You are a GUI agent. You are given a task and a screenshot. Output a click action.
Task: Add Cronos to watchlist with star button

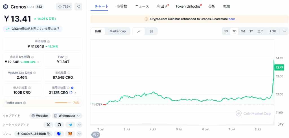pos(64,7)
